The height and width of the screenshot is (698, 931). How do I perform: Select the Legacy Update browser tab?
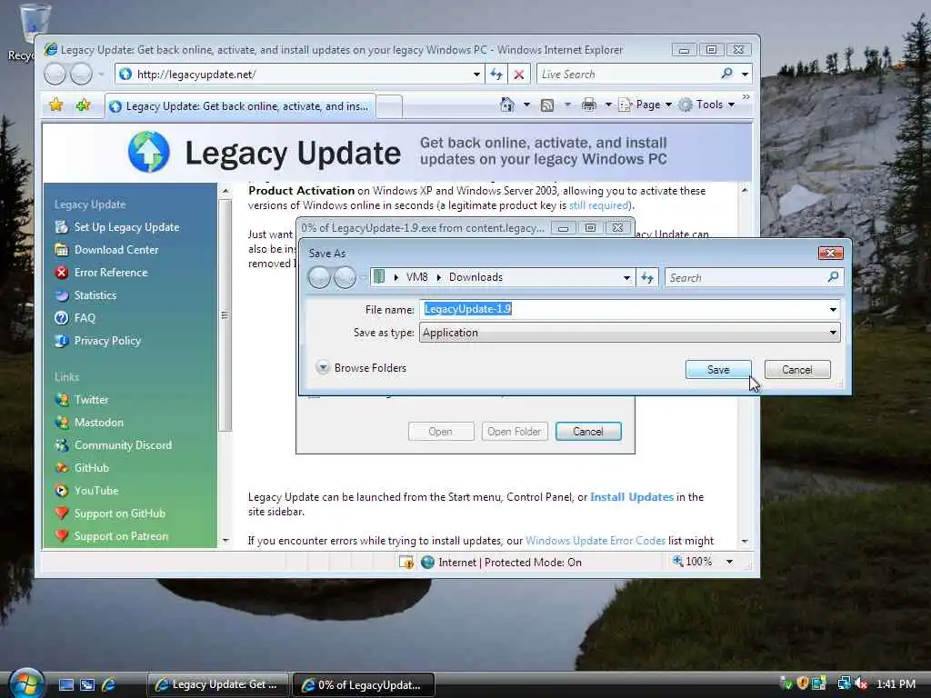tap(240, 106)
